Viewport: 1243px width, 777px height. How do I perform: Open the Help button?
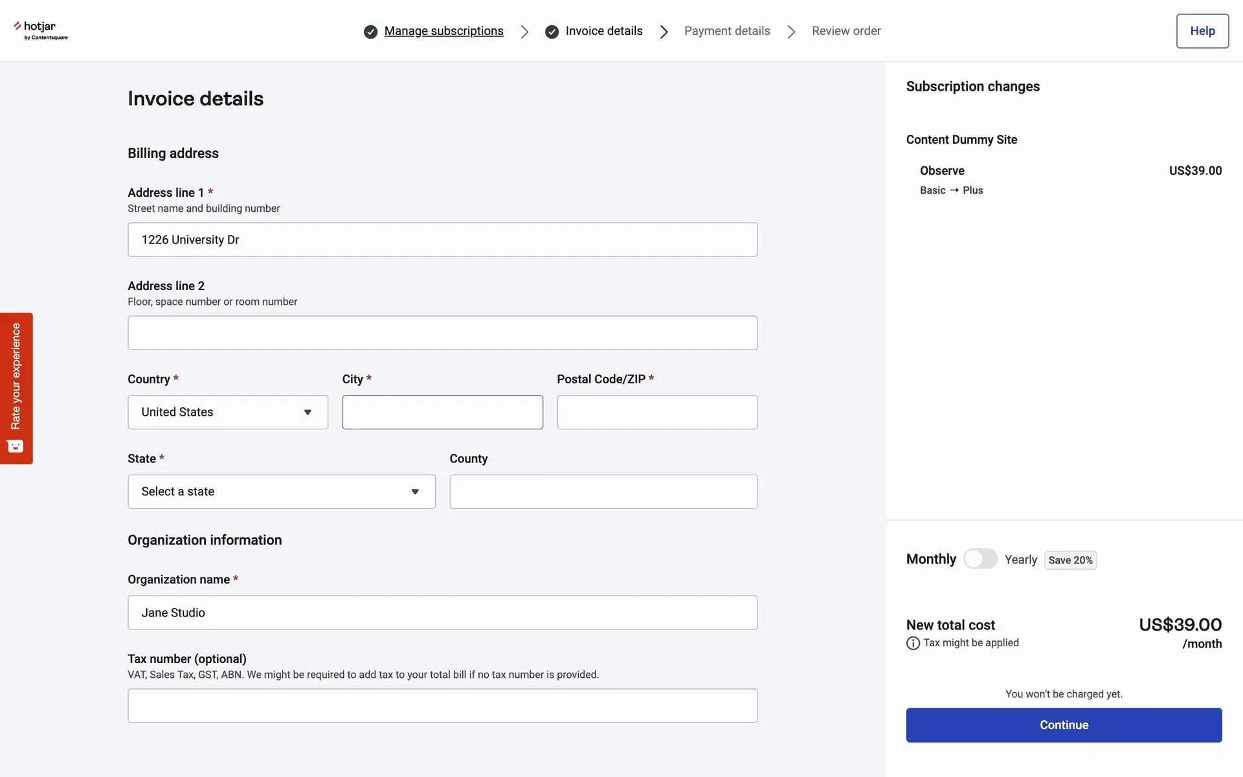(x=1202, y=31)
